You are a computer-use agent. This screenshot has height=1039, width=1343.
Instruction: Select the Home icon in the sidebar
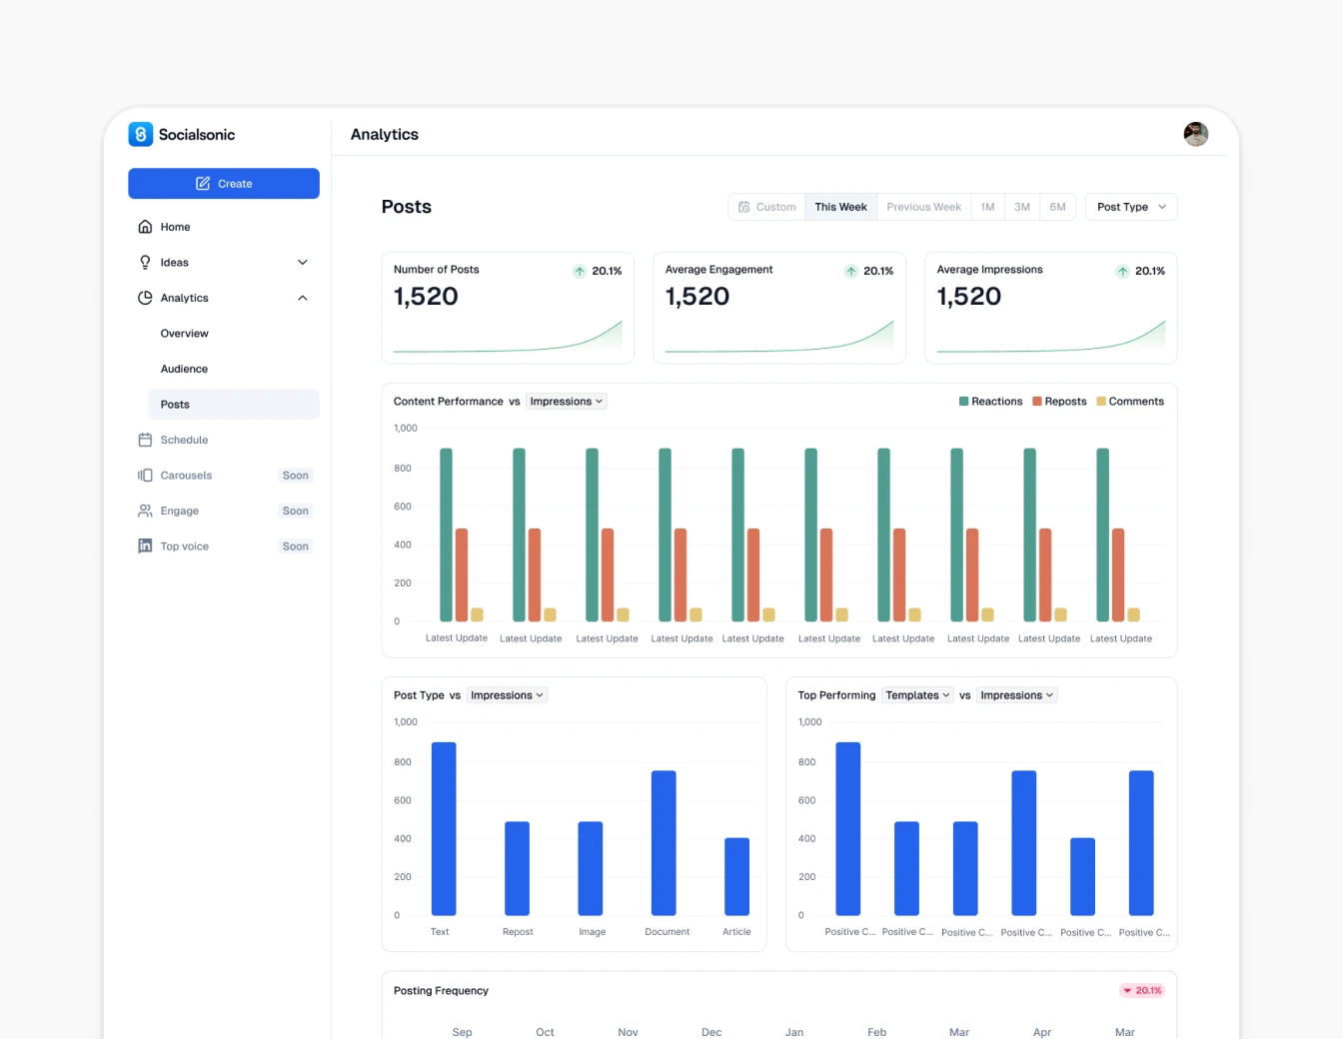[x=144, y=227]
